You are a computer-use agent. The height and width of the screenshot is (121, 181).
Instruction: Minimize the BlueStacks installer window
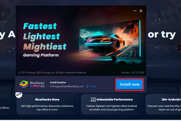[x=135, y=11]
